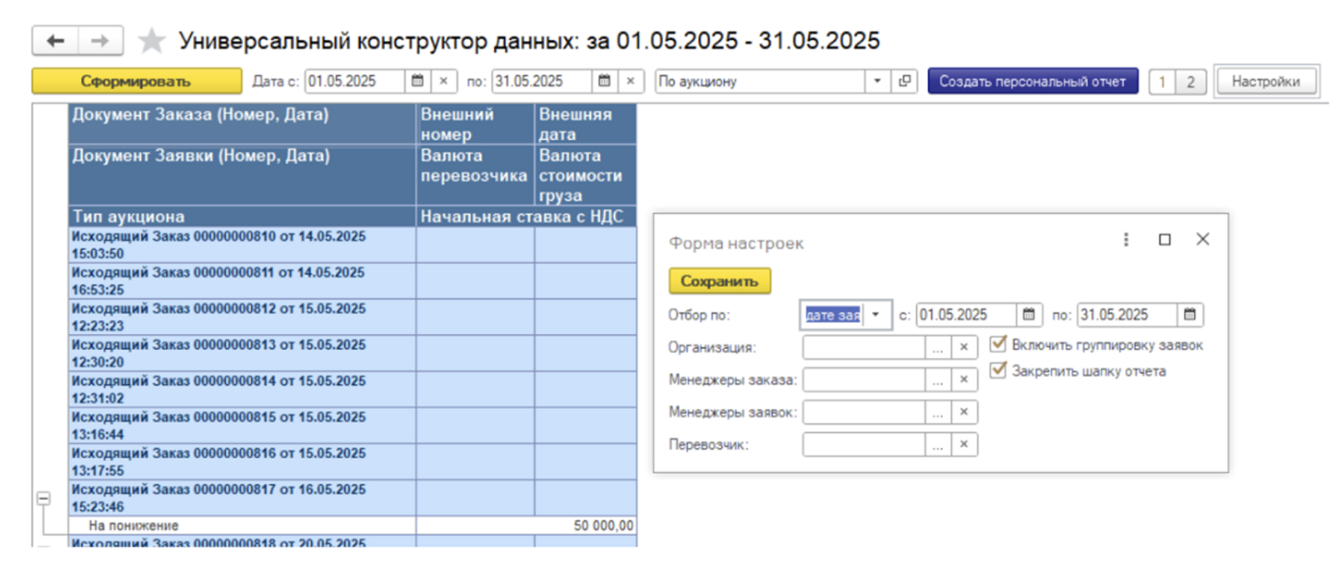
Task: Open calendar for 'по' date field in toolbar
Action: [x=604, y=81]
